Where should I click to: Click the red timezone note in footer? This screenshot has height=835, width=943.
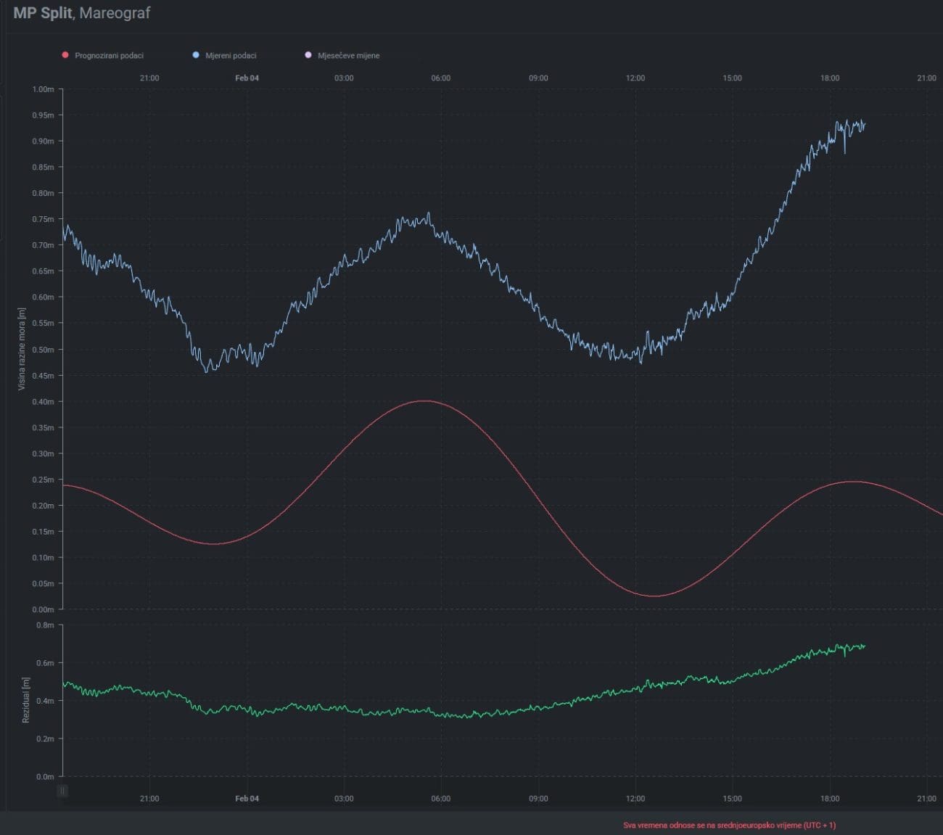point(729,825)
